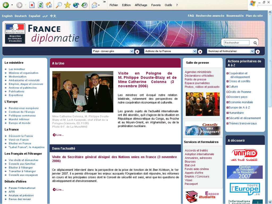Go to the browser Home page icon
Screen dimensions: 272x204
pos(49,5)
